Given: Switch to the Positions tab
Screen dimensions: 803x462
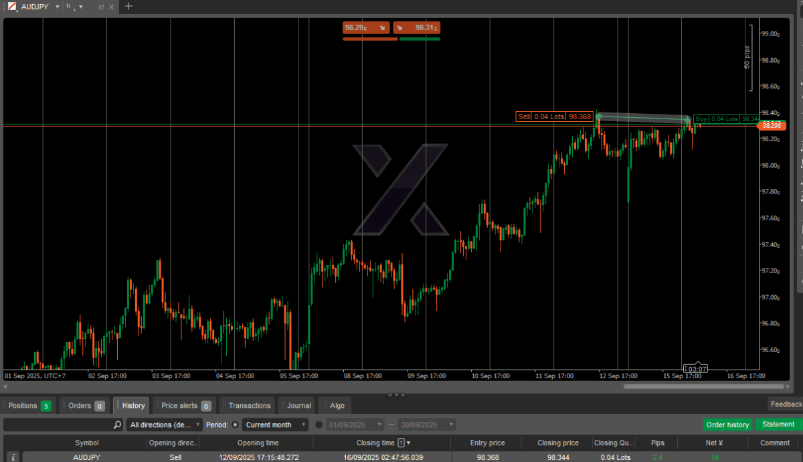Looking at the screenshot, I should [28, 405].
